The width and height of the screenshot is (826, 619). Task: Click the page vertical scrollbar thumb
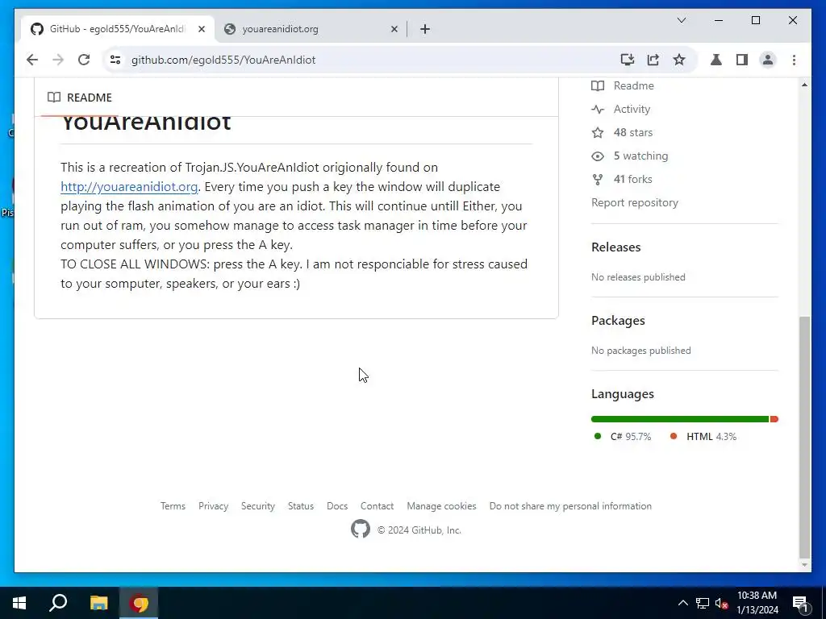[x=804, y=437]
